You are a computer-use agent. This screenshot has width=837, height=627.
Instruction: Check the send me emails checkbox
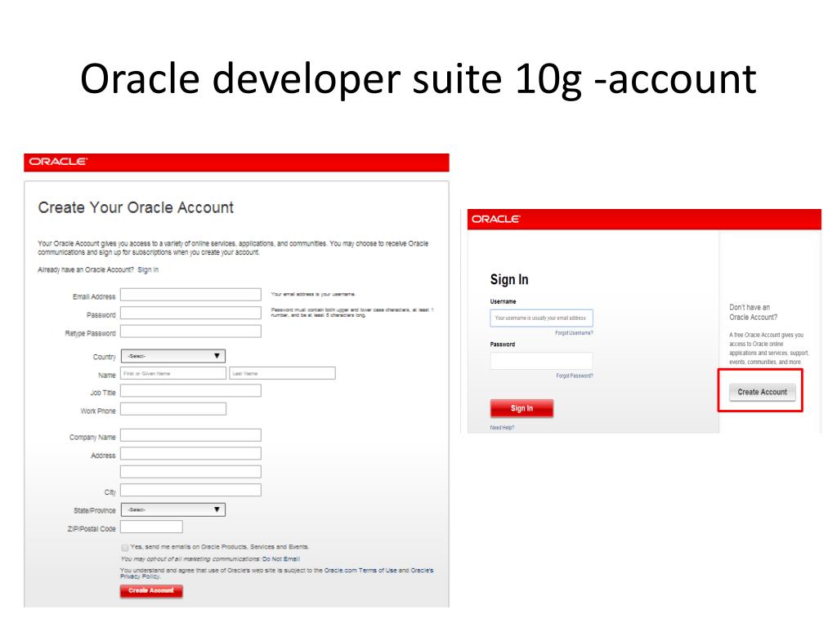click(x=124, y=547)
